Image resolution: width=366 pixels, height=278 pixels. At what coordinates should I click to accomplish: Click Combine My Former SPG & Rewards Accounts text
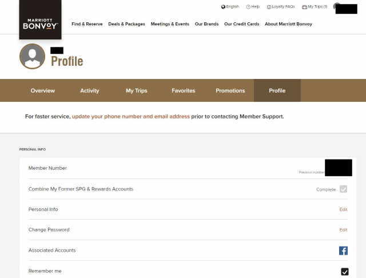tap(81, 189)
